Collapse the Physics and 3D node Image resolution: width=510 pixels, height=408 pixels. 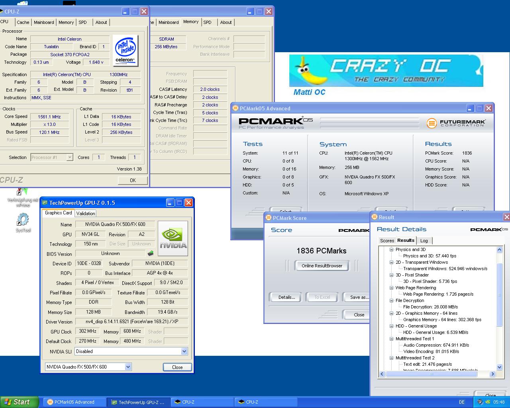pyautogui.click(x=392, y=249)
